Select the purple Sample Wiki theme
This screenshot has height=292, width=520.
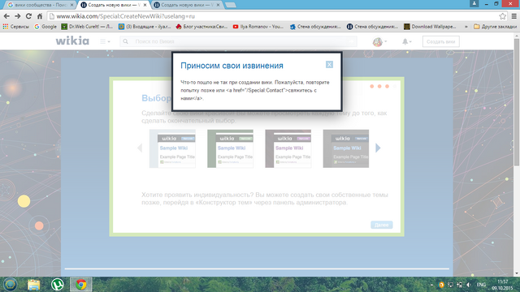coord(288,148)
